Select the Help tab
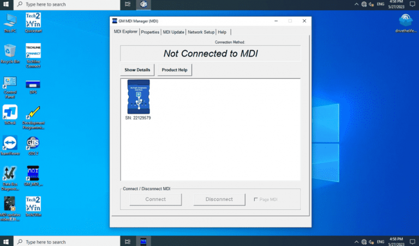Screen dimensions: 419x246 click(222, 32)
